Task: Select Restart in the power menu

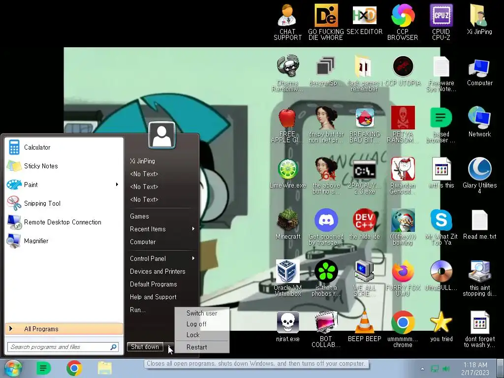Action: (202, 347)
